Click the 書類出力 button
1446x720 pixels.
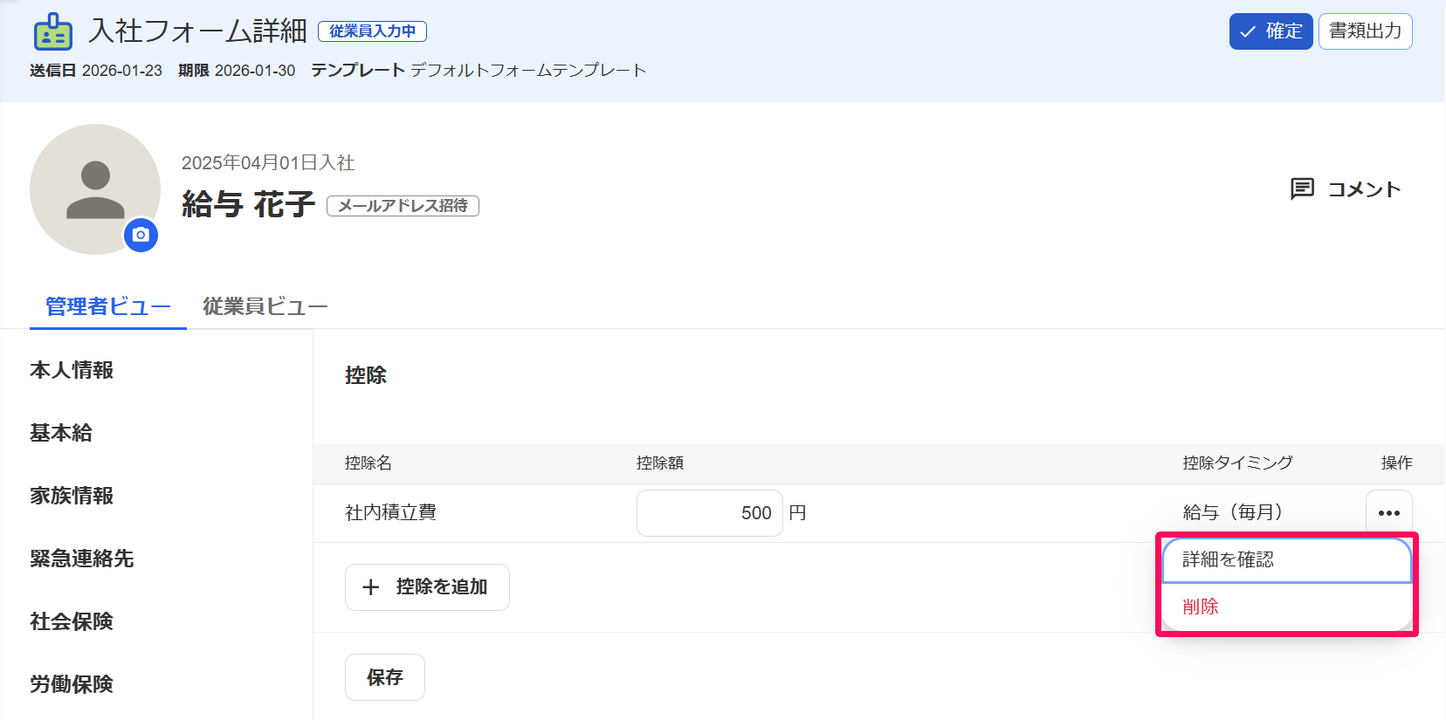1365,31
